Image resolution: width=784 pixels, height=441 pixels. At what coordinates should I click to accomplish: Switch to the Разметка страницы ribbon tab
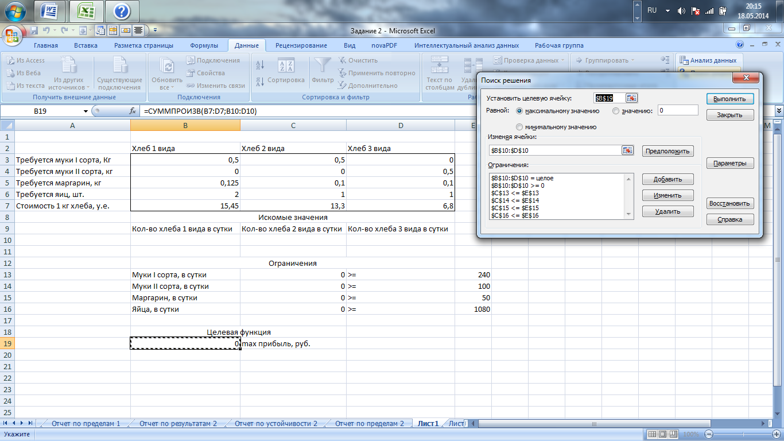tap(143, 45)
